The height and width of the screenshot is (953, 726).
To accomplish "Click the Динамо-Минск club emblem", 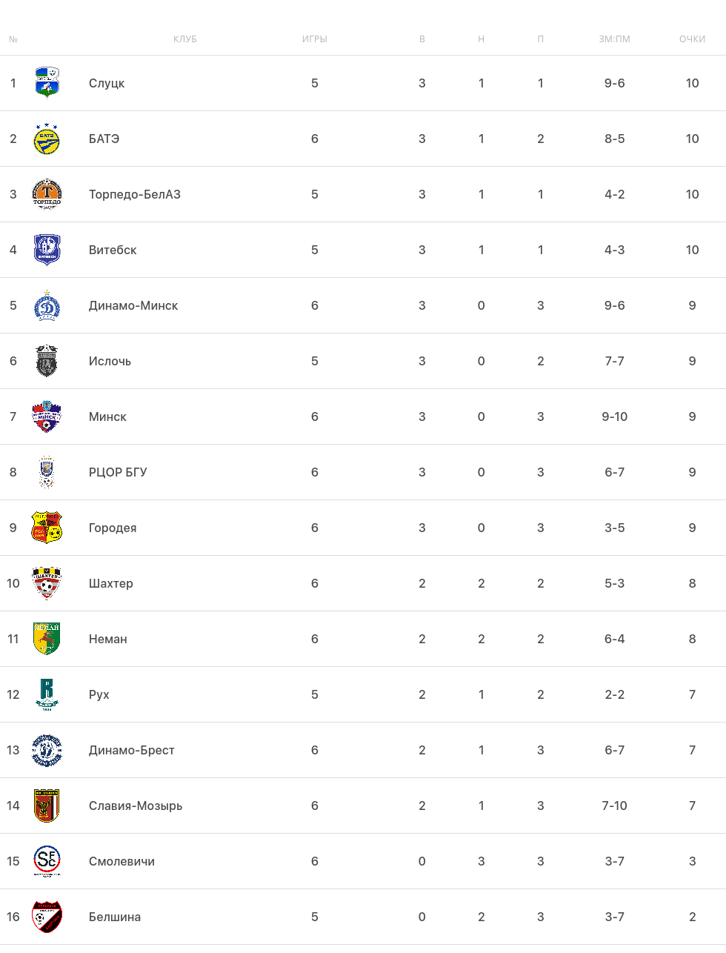I will point(47,305).
